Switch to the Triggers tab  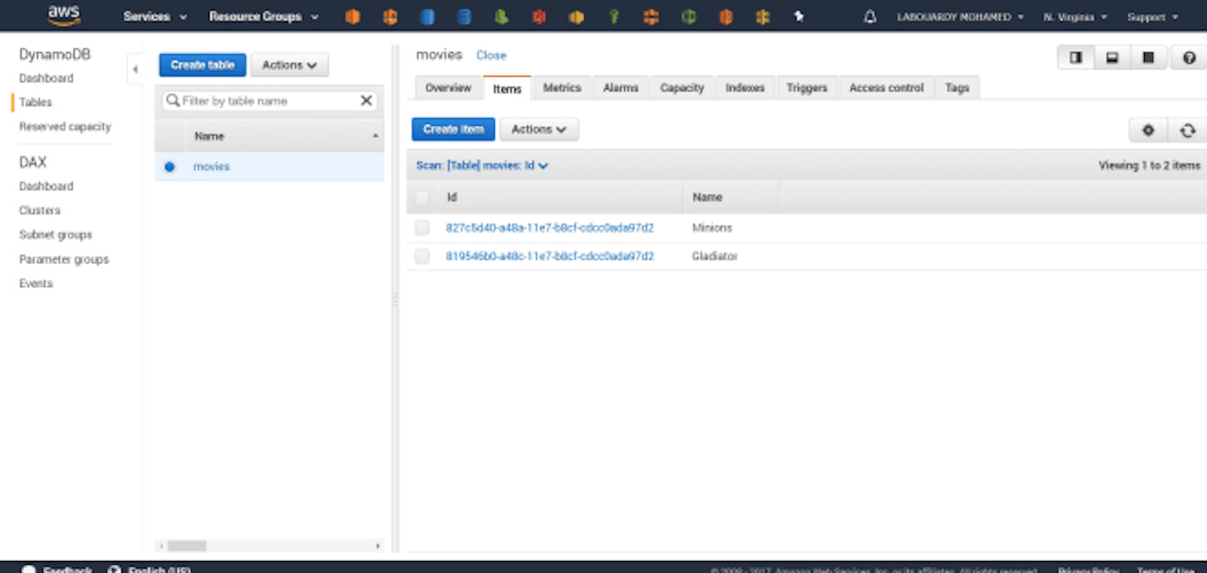click(807, 87)
